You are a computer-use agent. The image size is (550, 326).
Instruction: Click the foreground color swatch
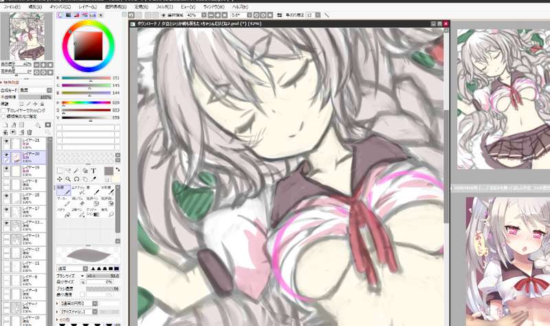[109, 171]
